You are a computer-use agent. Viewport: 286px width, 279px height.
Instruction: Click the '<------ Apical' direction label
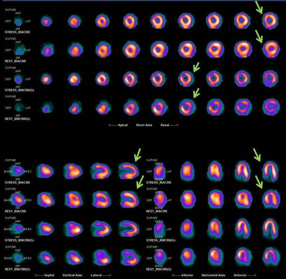[x=118, y=125]
